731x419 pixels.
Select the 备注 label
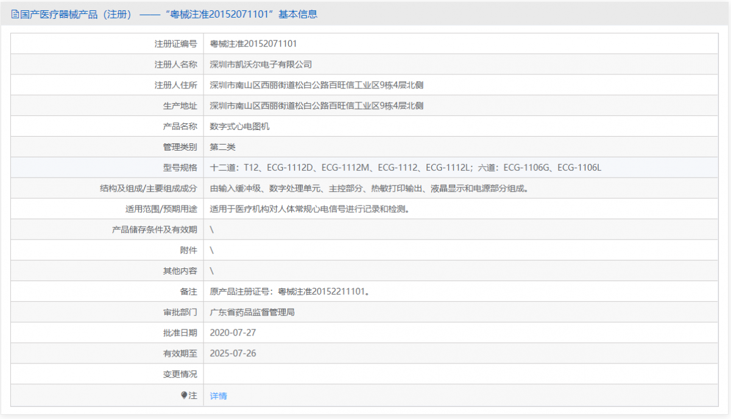click(x=189, y=292)
